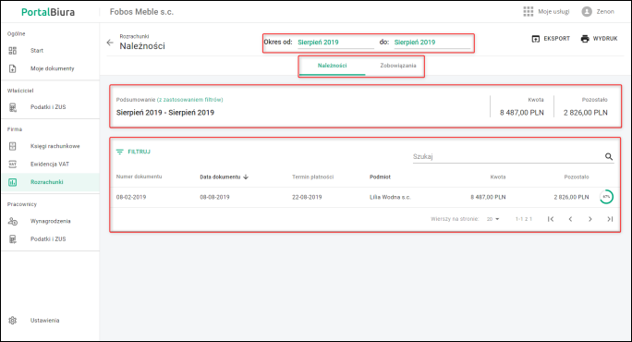Click the Start dashboard icon in sidebar
This screenshot has width=632, height=342.
tap(13, 51)
